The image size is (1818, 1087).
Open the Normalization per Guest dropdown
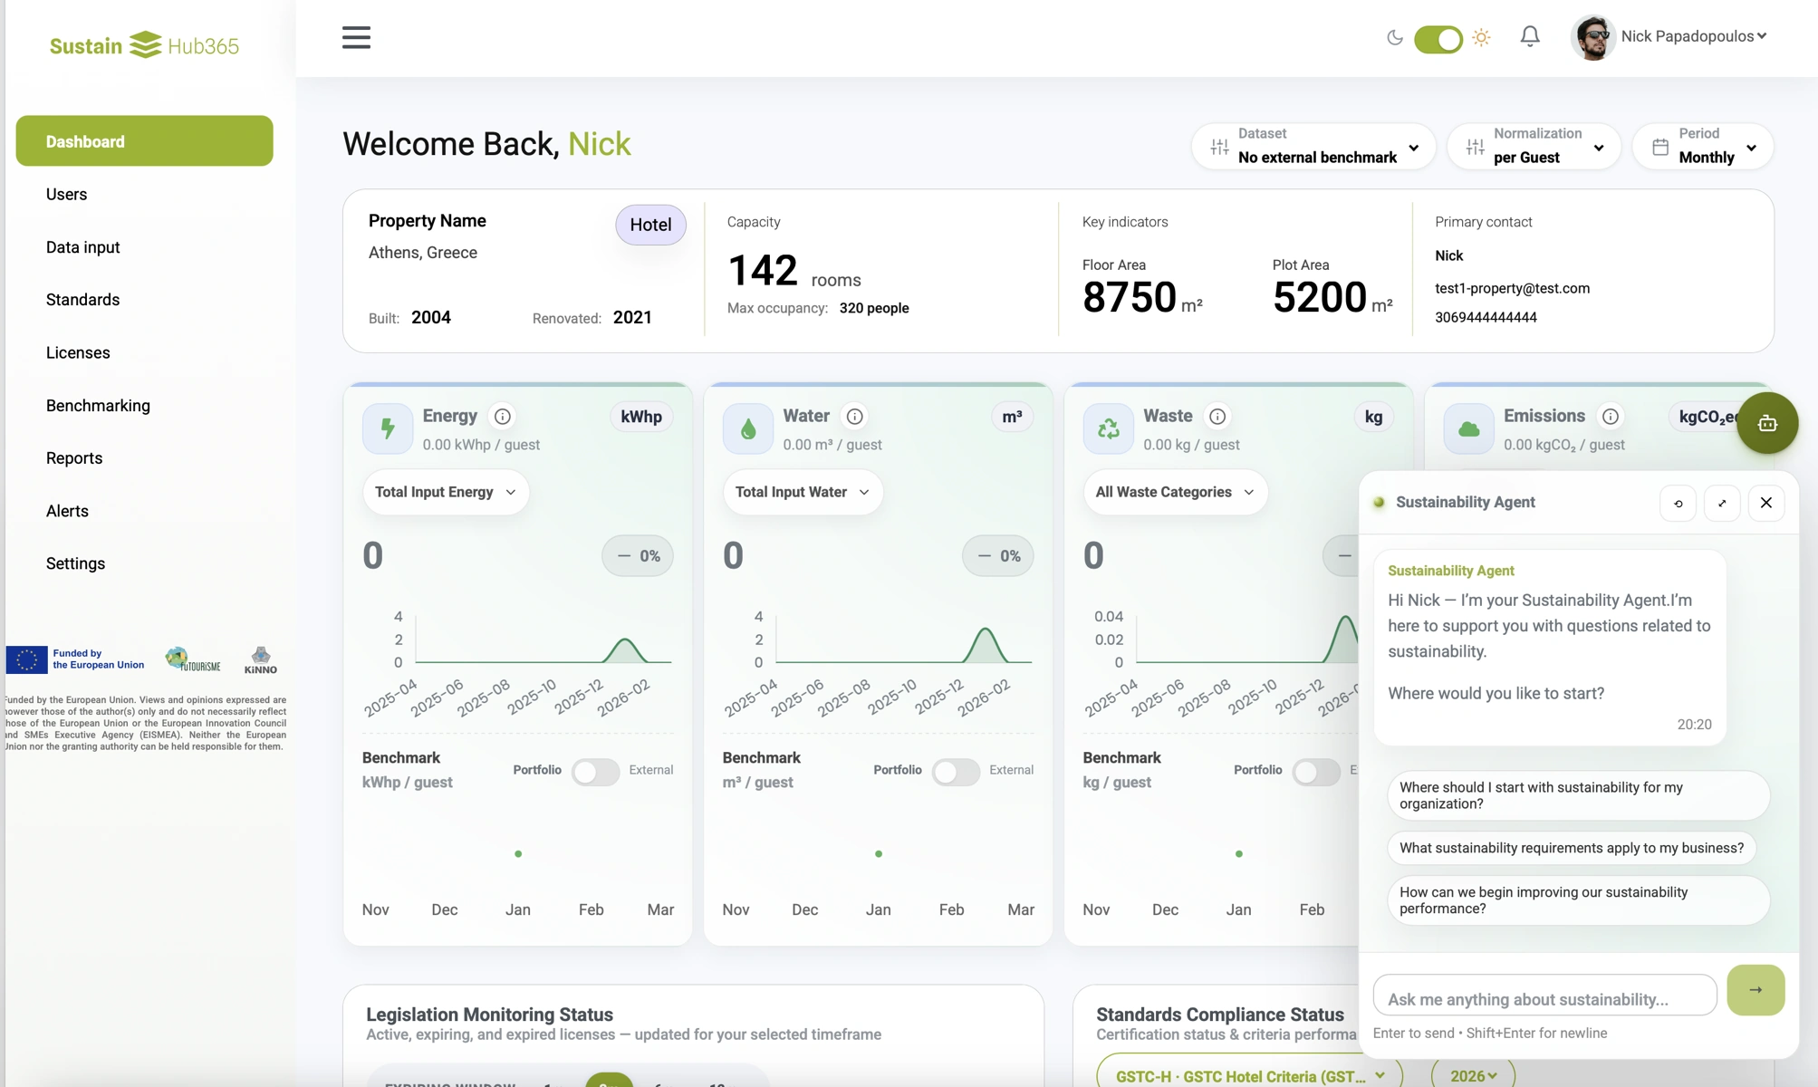[1534, 146]
